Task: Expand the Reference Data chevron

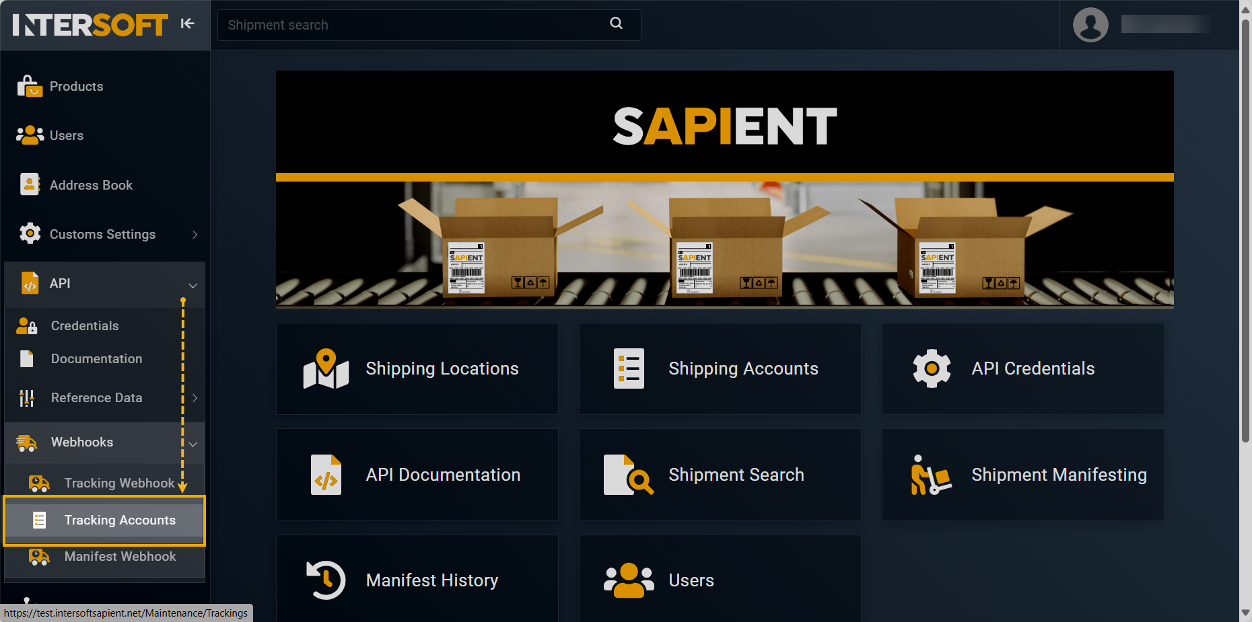Action: click(x=195, y=398)
